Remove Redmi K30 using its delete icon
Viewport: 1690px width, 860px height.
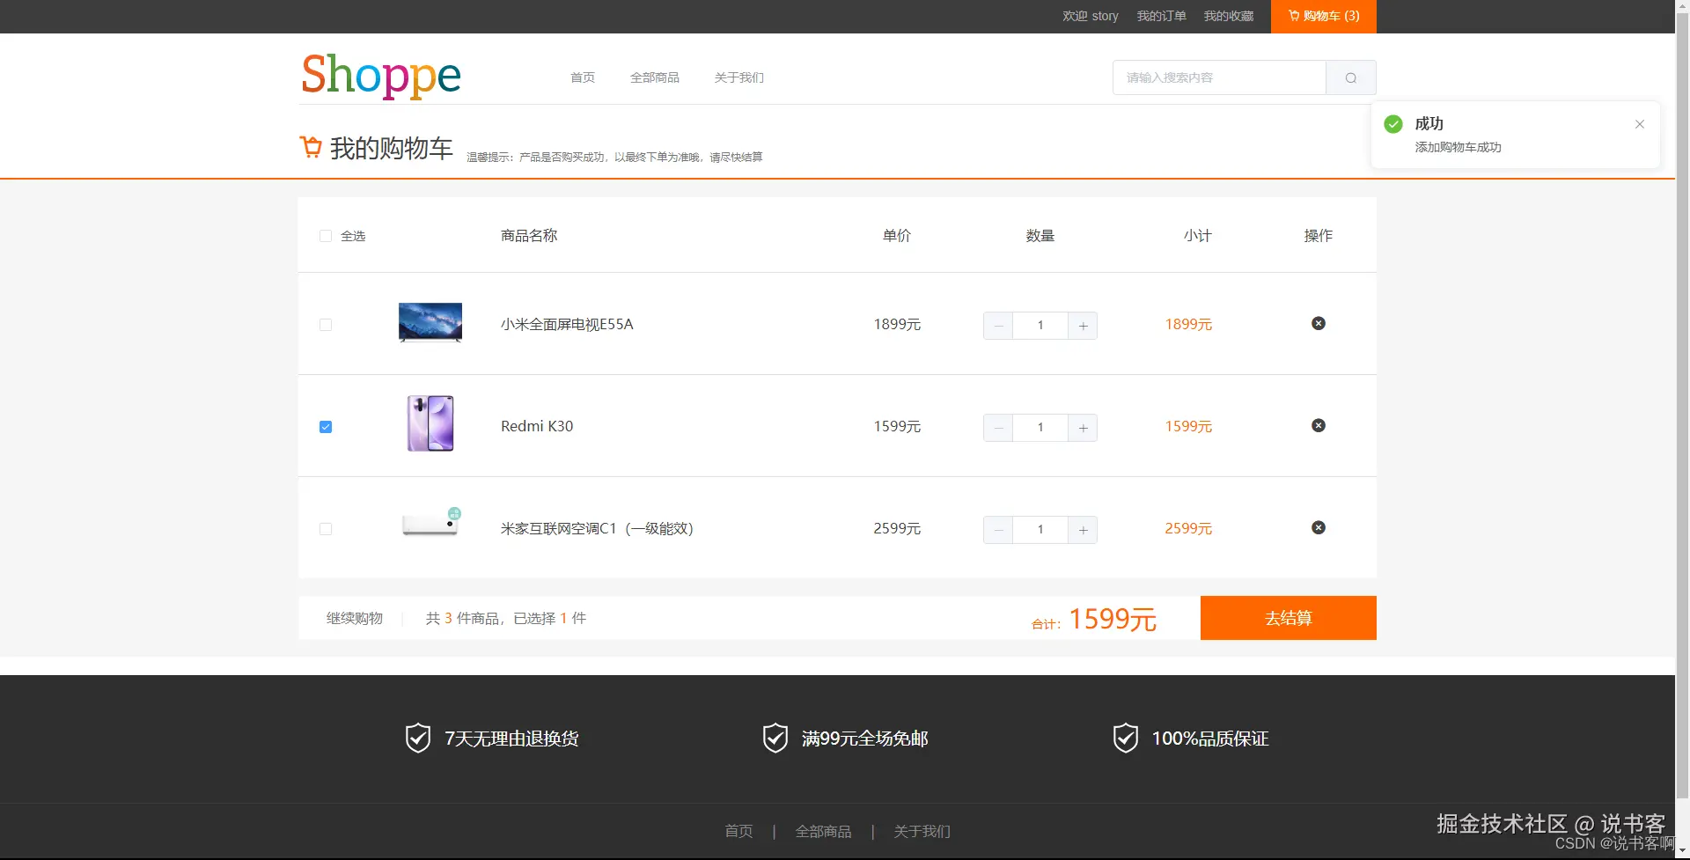point(1318,425)
